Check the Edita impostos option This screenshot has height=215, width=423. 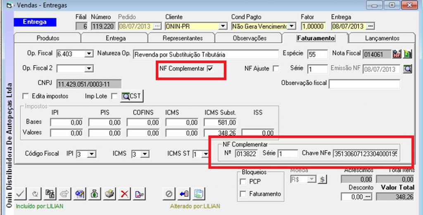pyautogui.click(x=26, y=96)
